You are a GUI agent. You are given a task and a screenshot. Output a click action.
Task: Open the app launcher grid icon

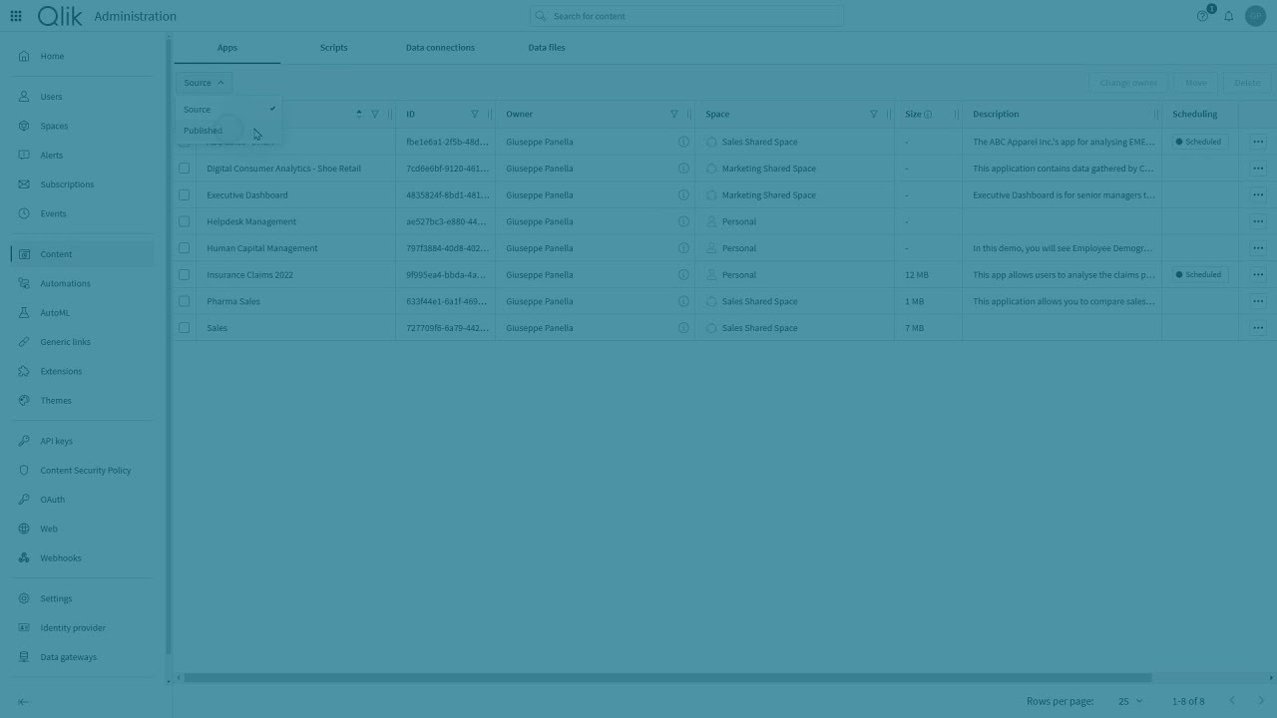[16, 16]
